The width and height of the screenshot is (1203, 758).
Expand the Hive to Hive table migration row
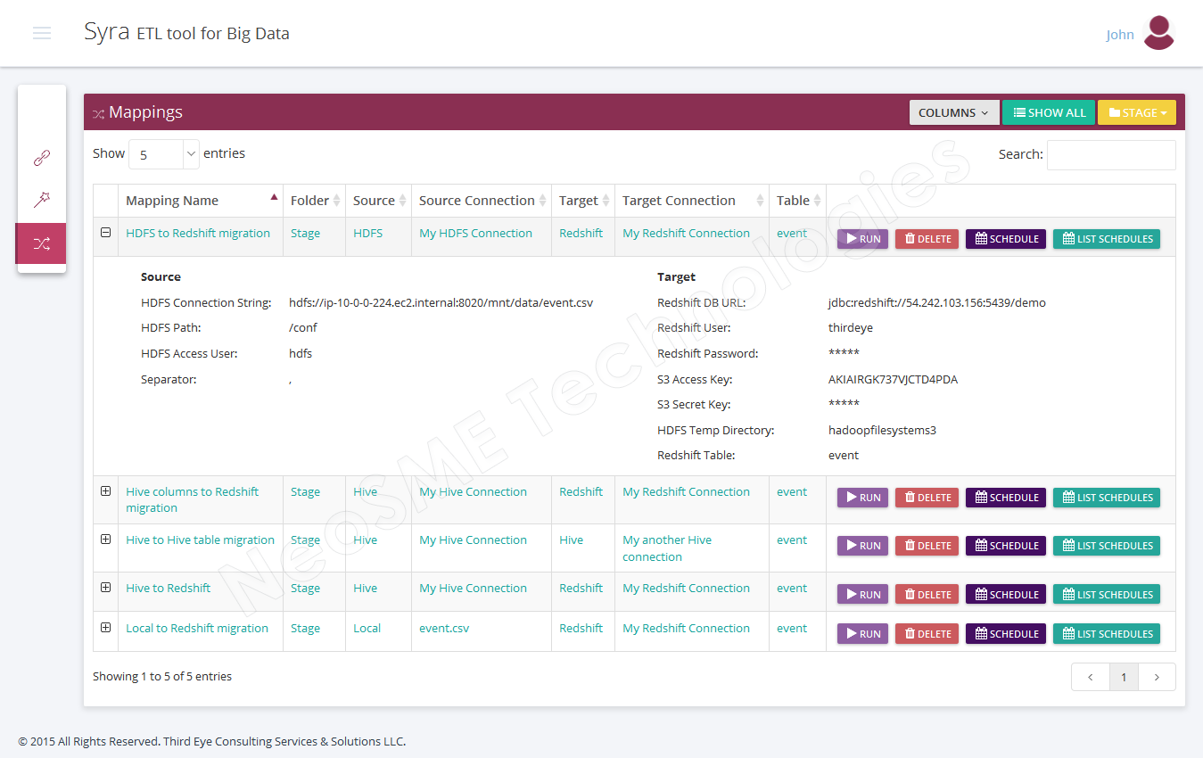click(105, 540)
